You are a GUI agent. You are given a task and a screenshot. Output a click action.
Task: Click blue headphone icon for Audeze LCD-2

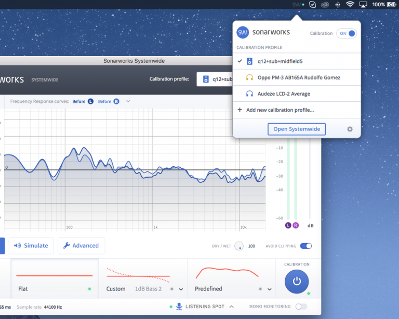coord(249,94)
